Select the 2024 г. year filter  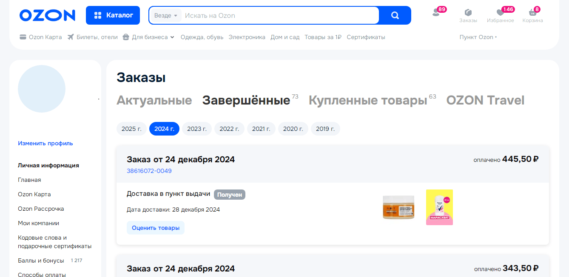tap(164, 129)
